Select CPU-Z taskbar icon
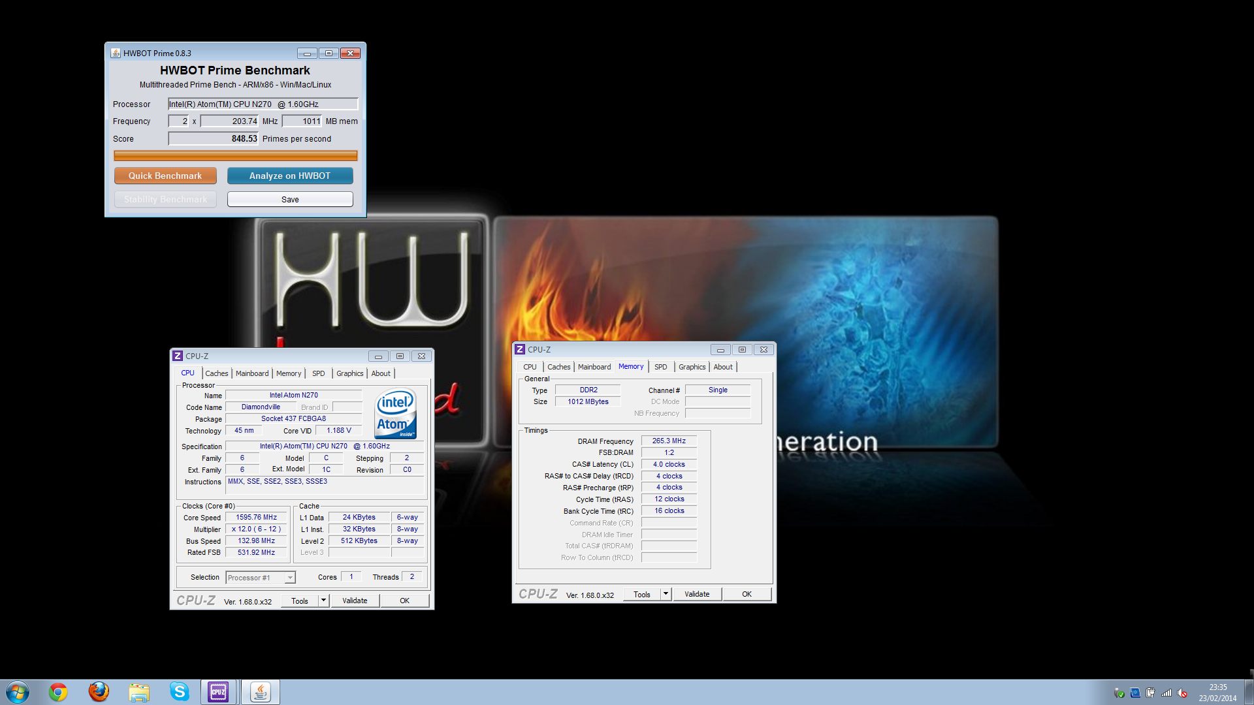Viewport: 1254px width, 705px height. (218, 692)
